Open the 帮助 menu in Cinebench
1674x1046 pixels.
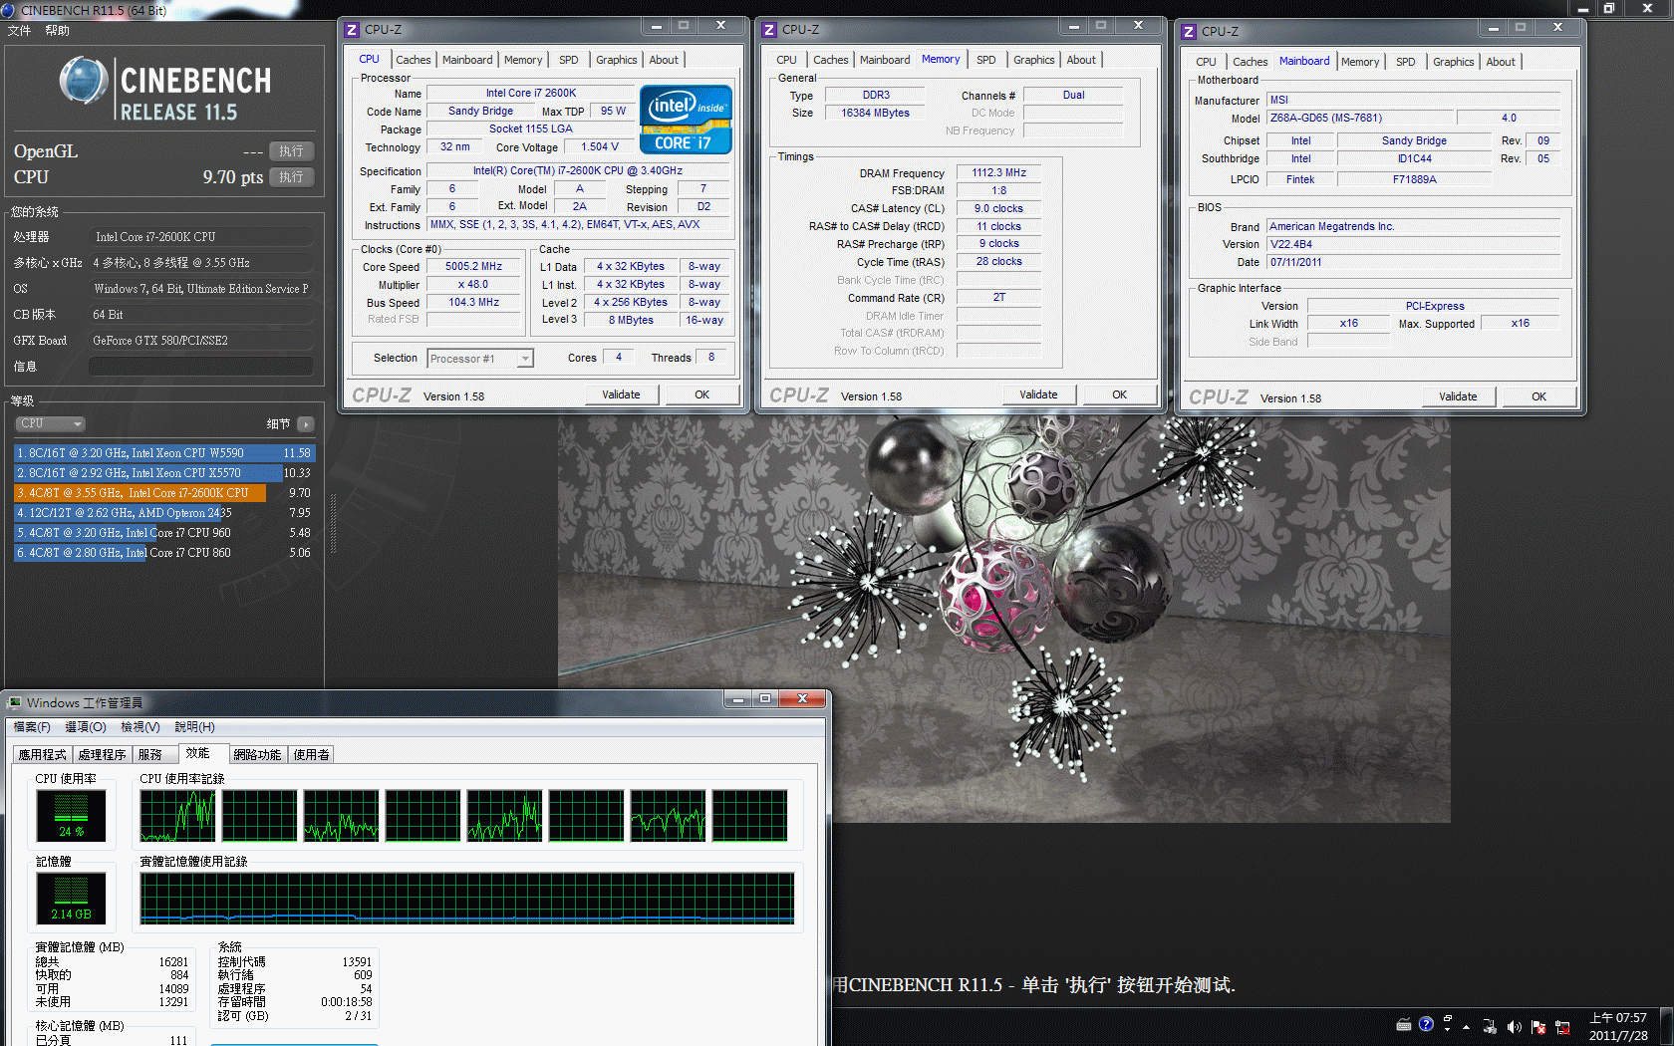pyautogui.click(x=58, y=31)
